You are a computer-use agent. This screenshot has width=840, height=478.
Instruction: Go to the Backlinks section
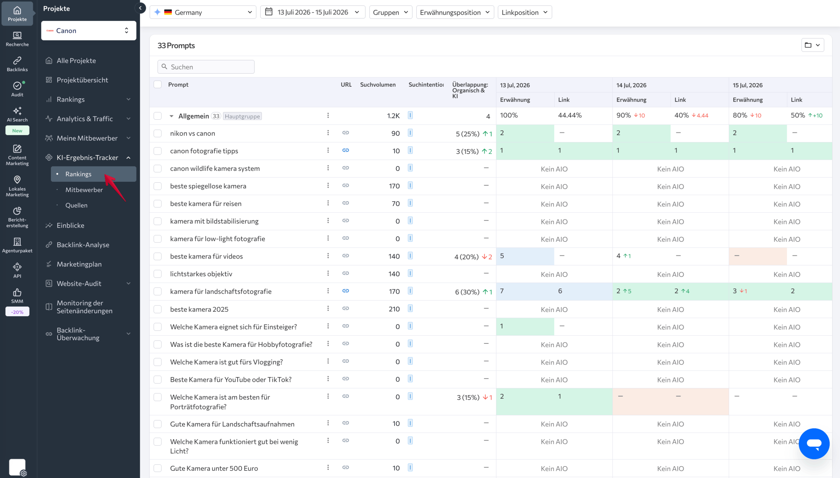pos(17,64)
